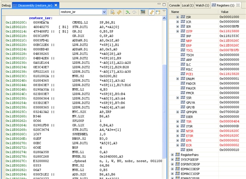Expand the SYSCFG0DSP group
The width and height of the screenshot is (246, 179).
[172, 159]
